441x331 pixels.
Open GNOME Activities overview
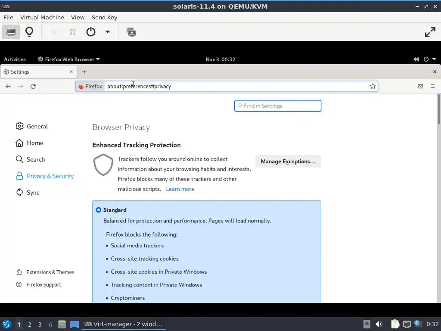coord(15,59)
